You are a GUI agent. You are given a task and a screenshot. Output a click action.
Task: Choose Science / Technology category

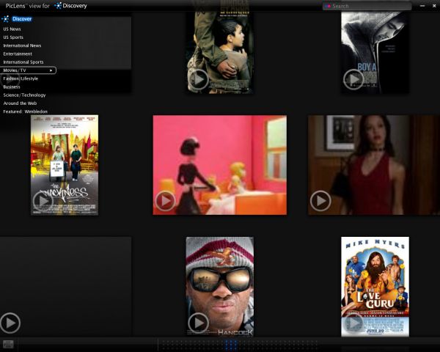tap(24, 95)
